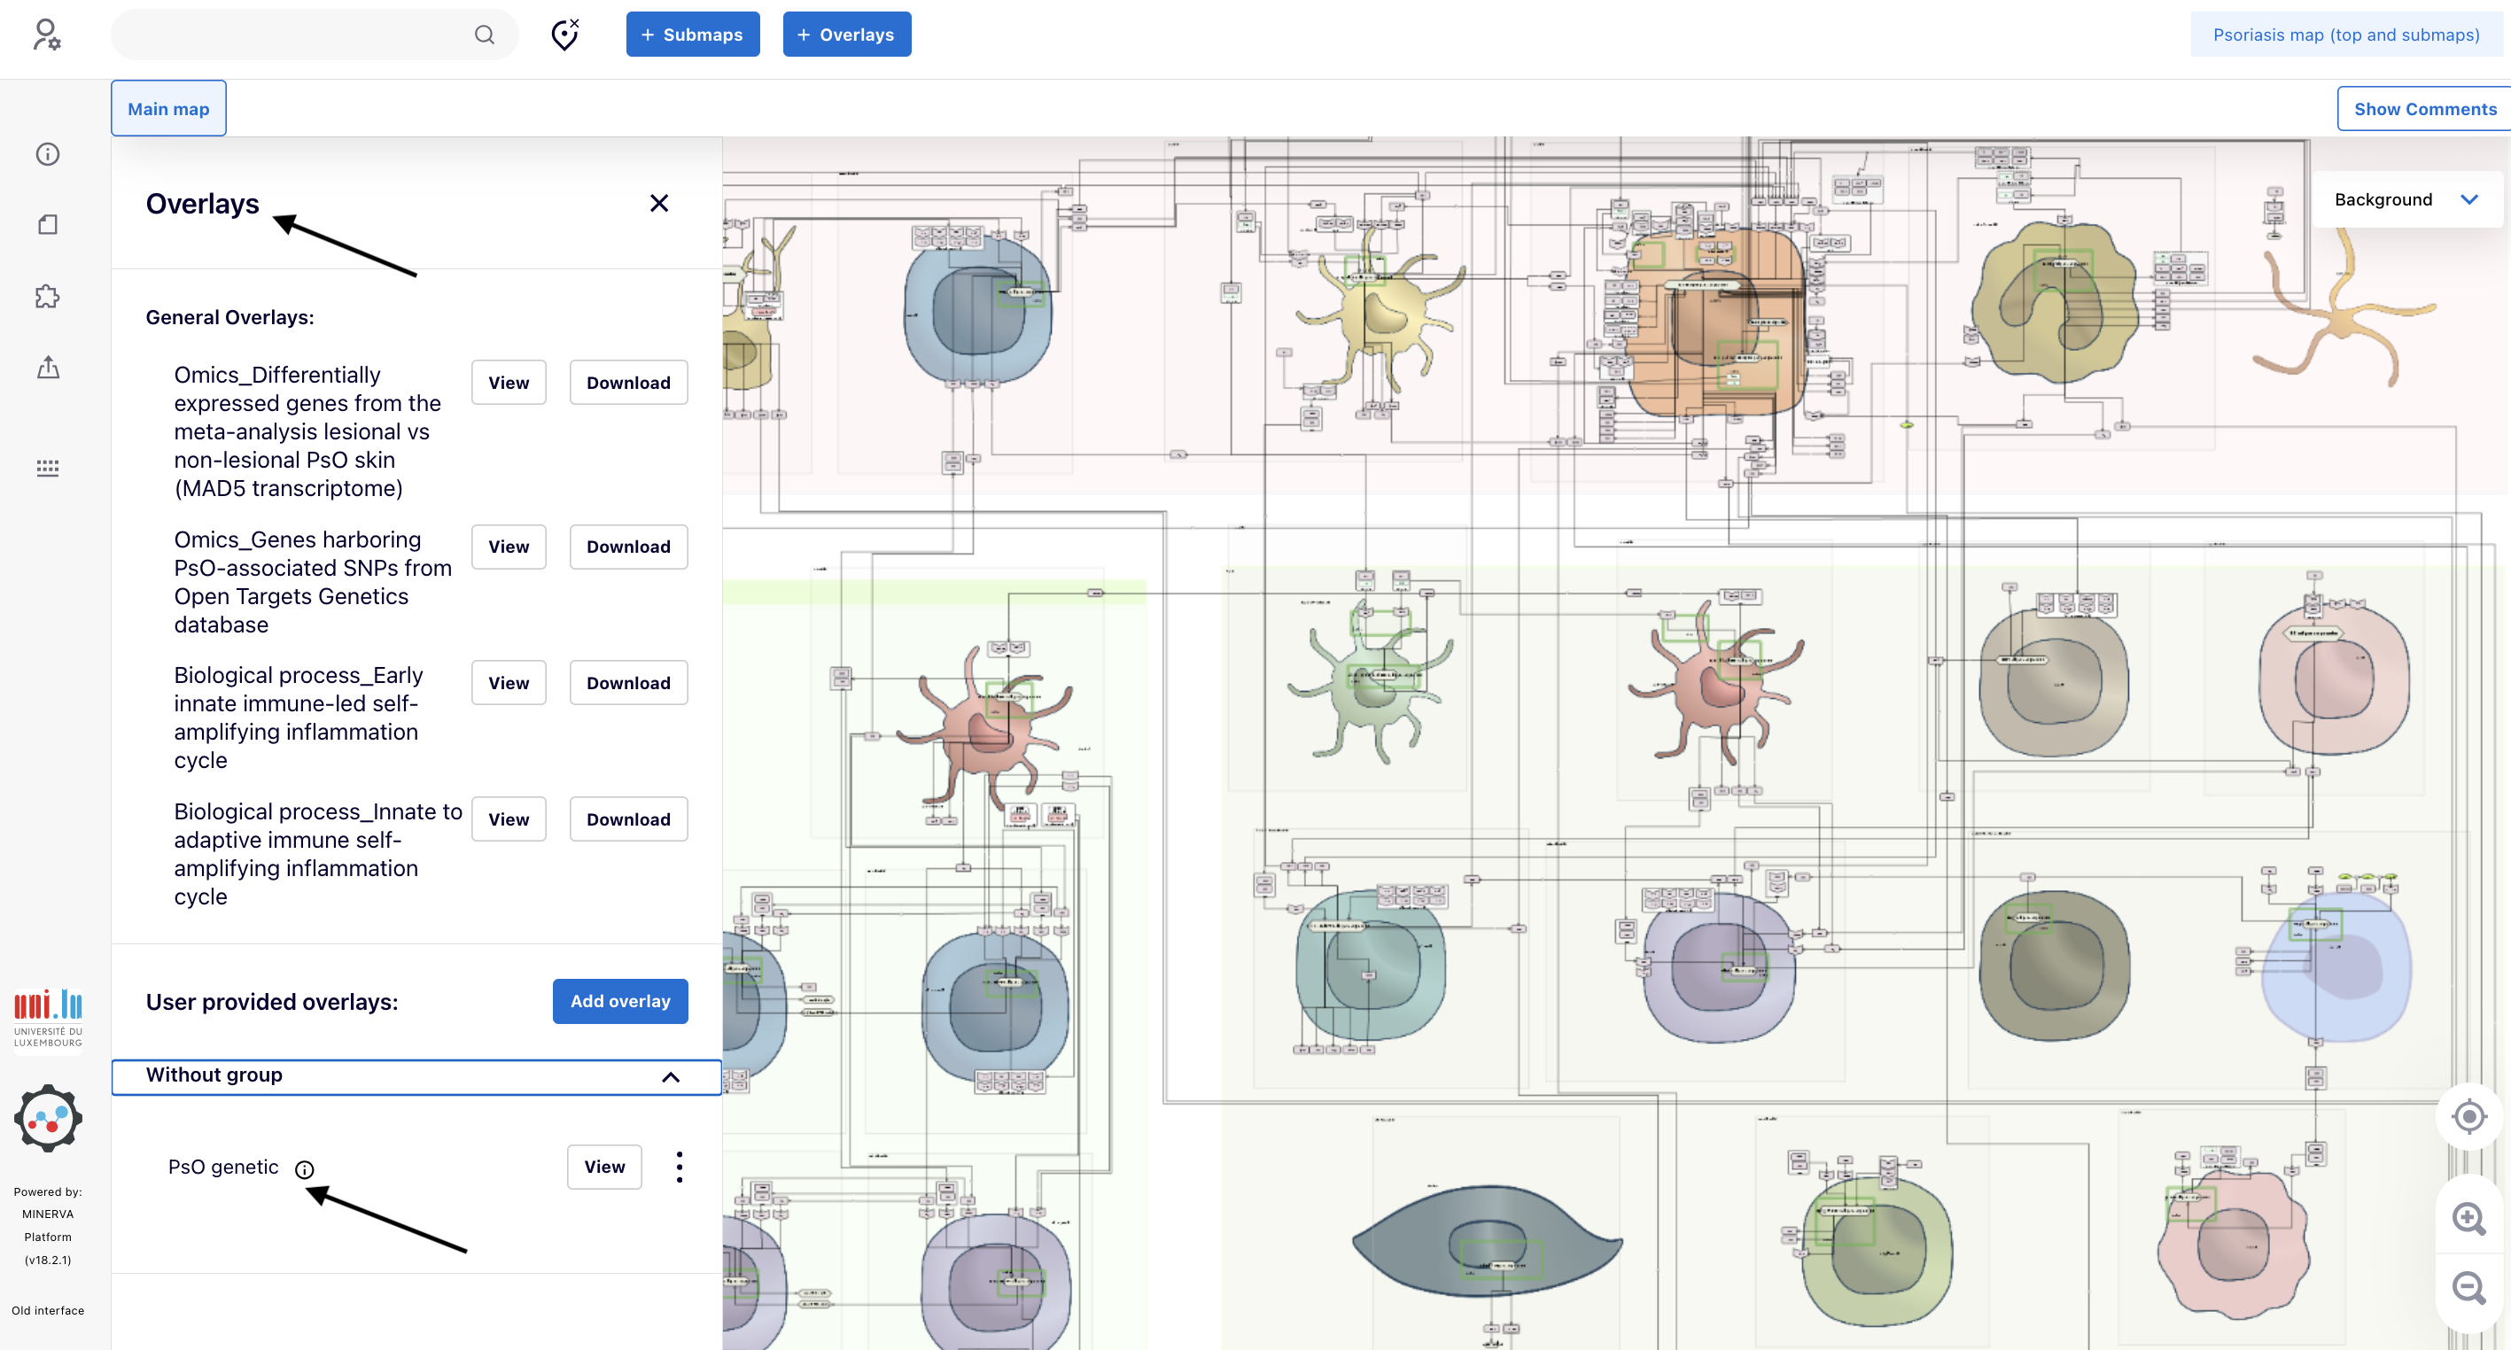Toggle Show Comments on the map
This screenshot has width=2511, height=1350.
2424,109
